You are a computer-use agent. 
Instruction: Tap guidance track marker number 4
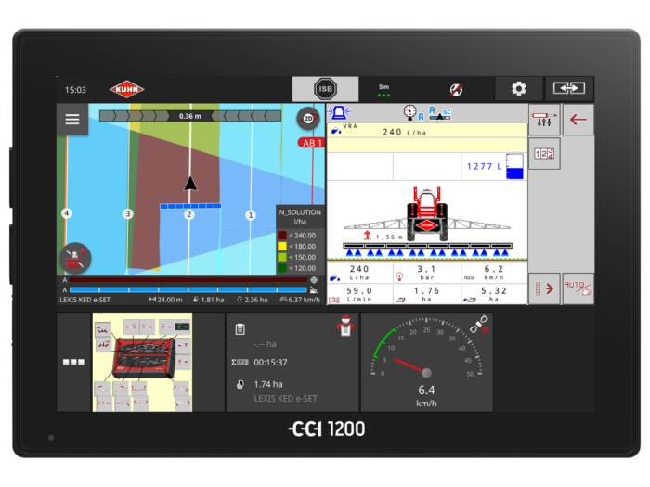[x=66, y=213]
